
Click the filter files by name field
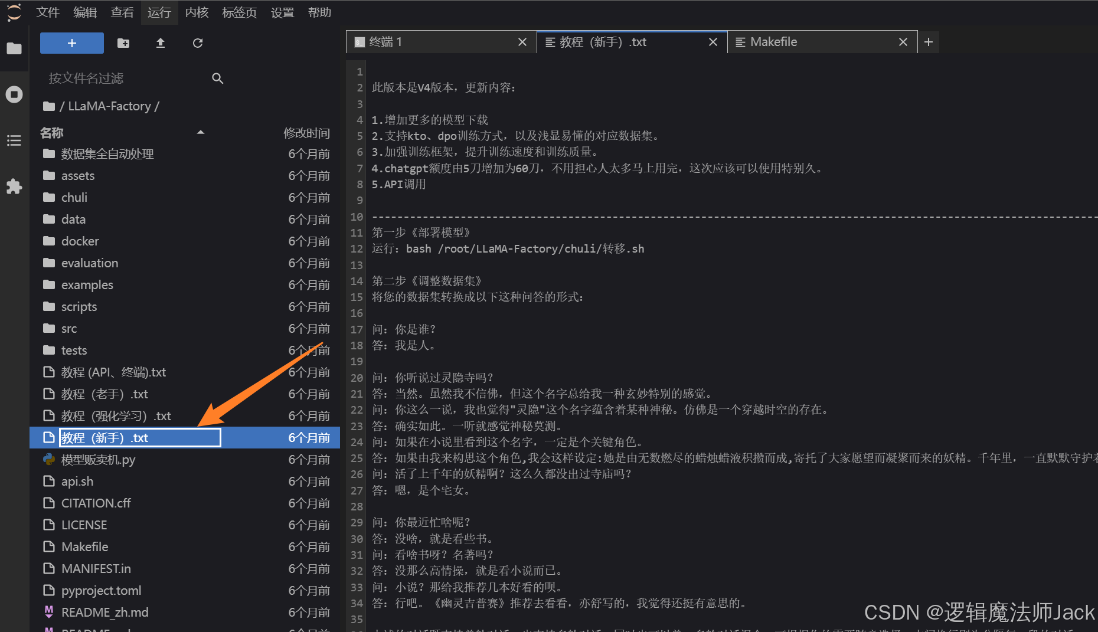pyautogui.click(x=127, y=78)
